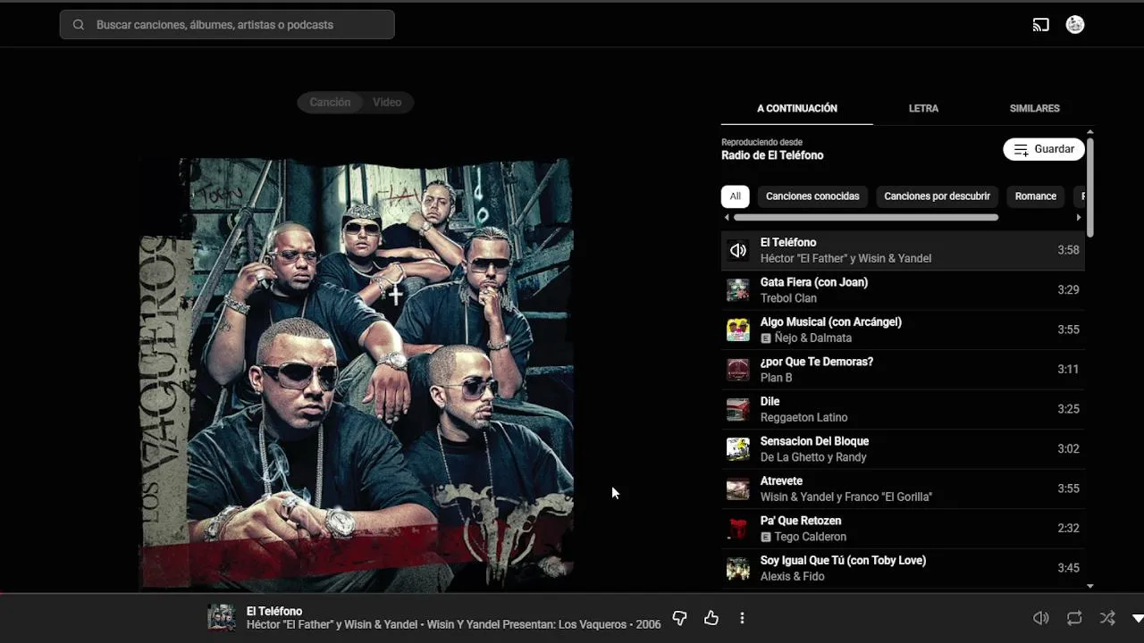
Task: Open the Reggaeton Latino artist link
Action: pos(804,418)
